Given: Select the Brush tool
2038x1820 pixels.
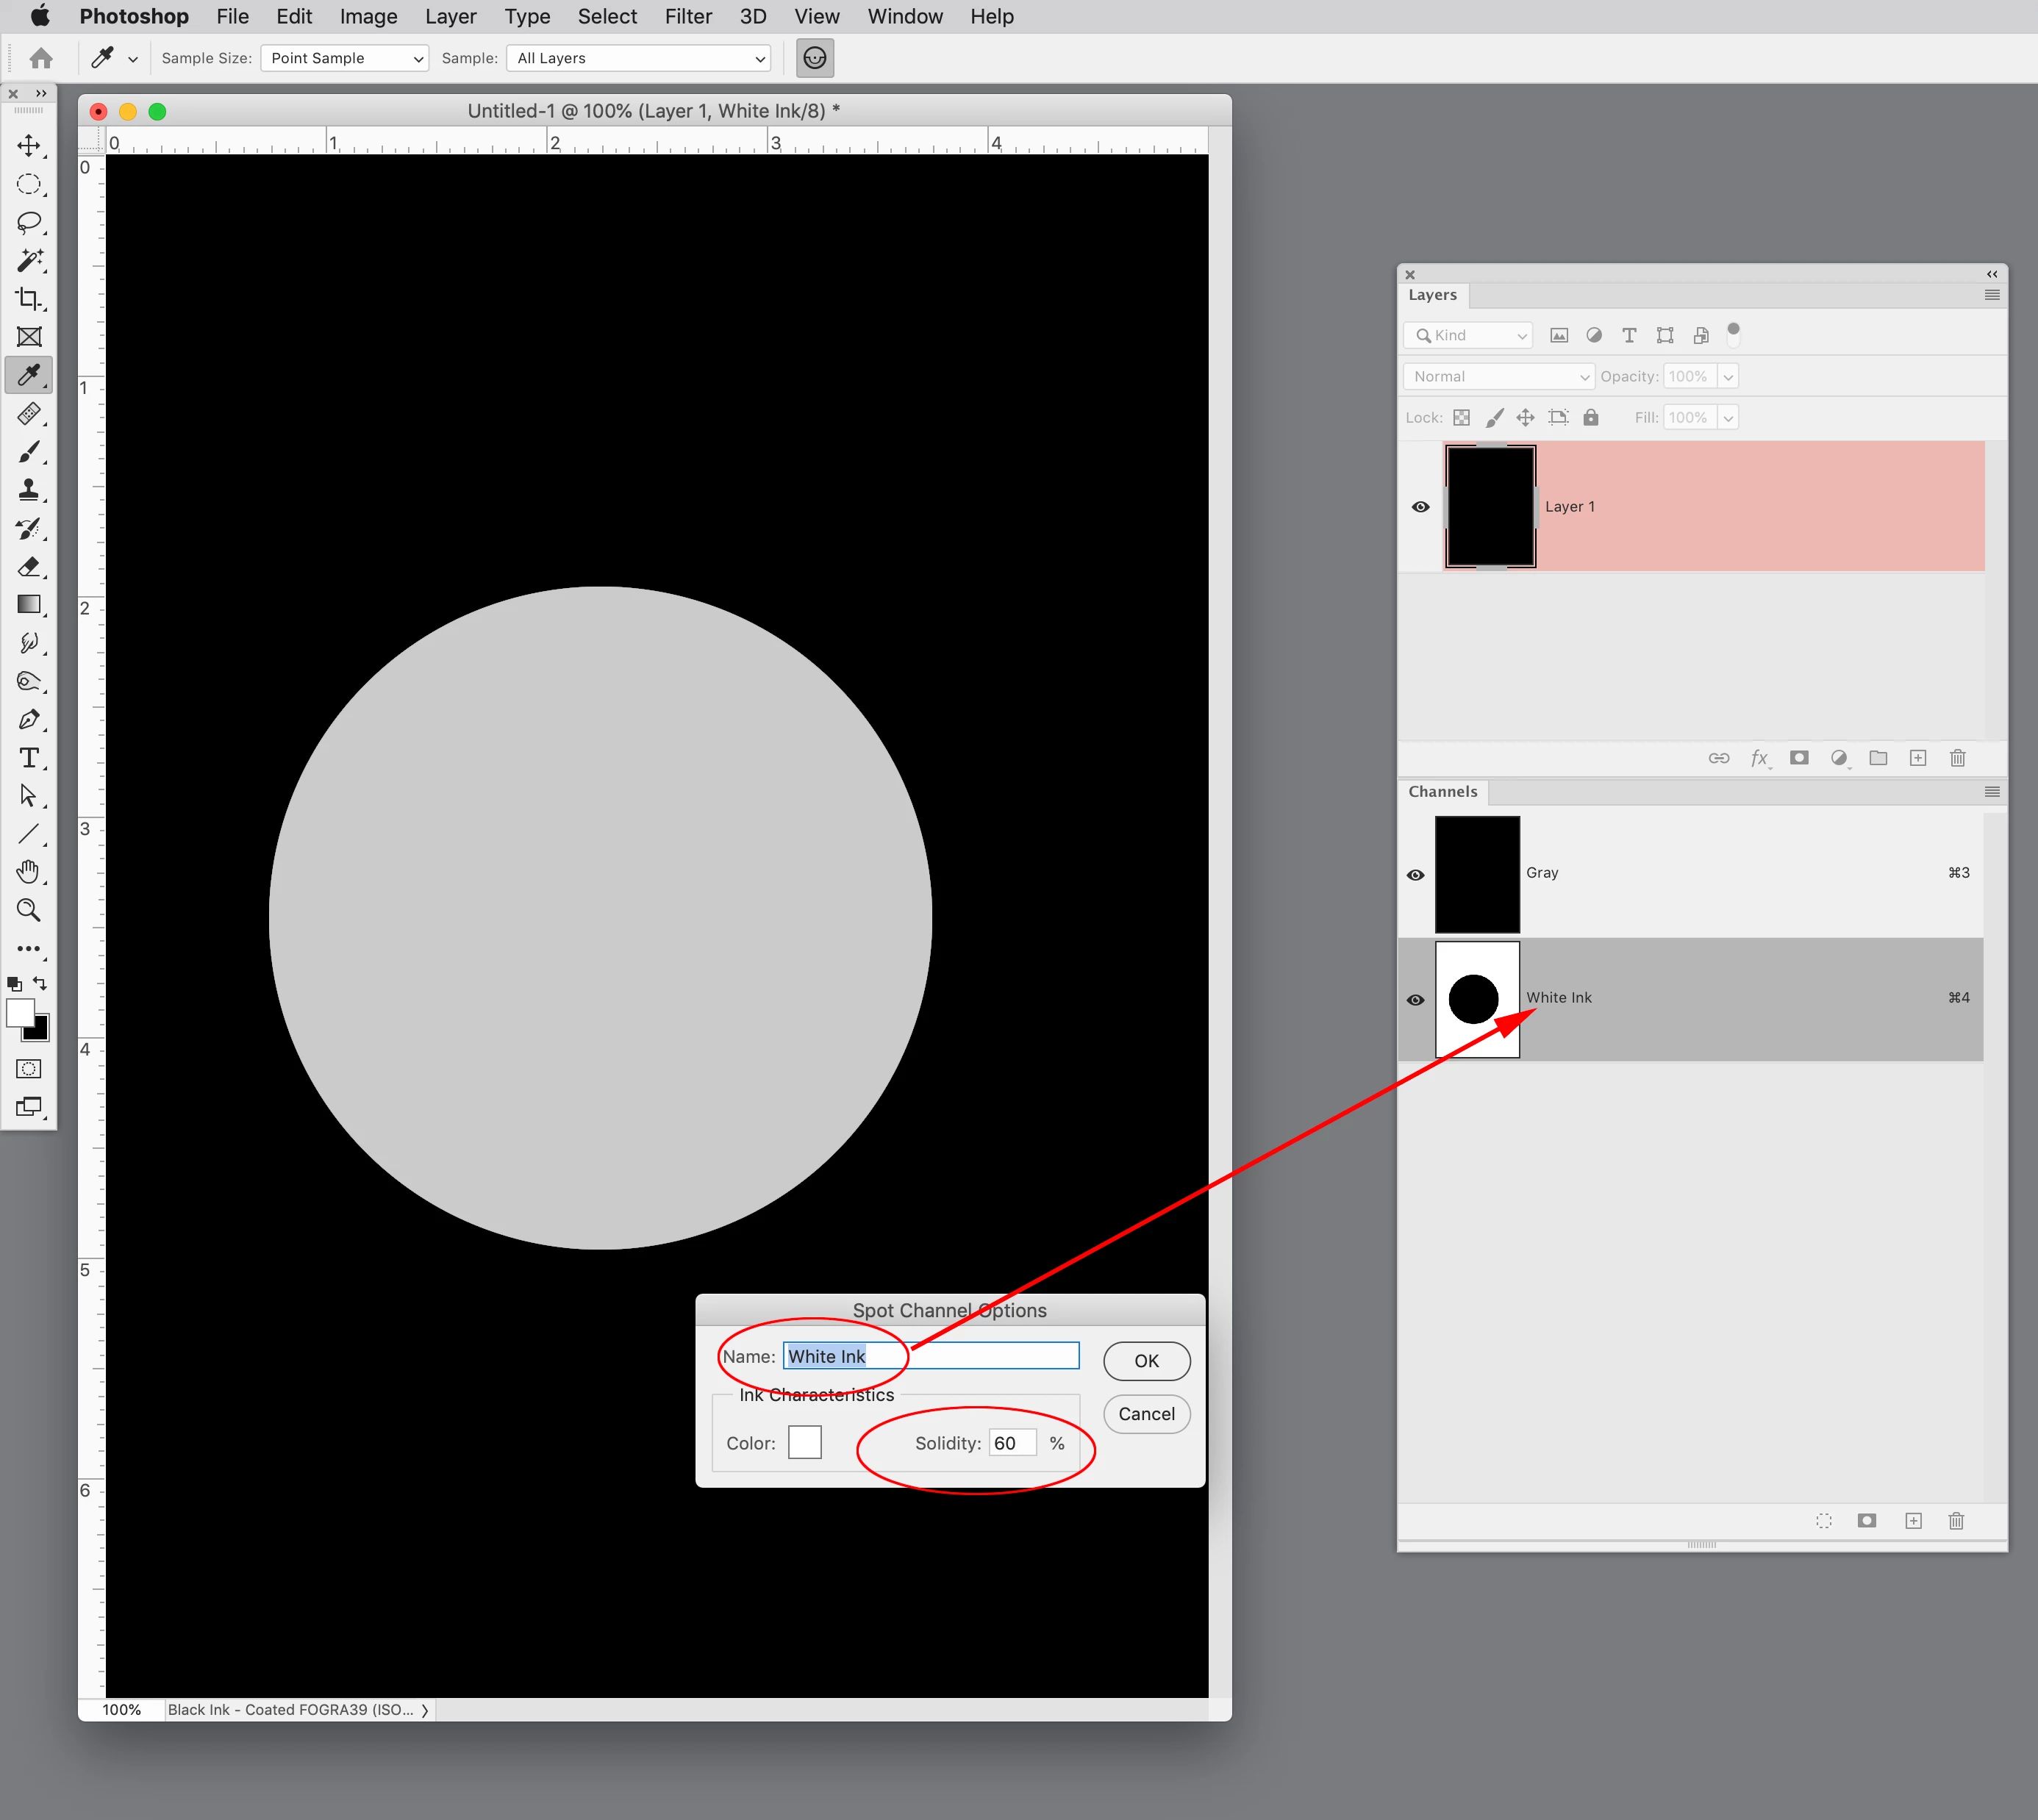Looking at the screenshot, I should pos(29,452).
